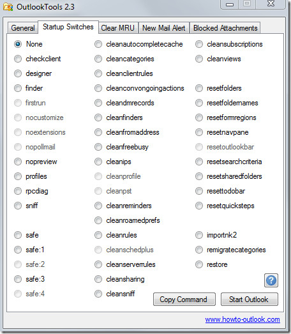Click the OutlookTools app icon in title bar
The width and height of the screenshot is (291, 334).
(8, 7)
